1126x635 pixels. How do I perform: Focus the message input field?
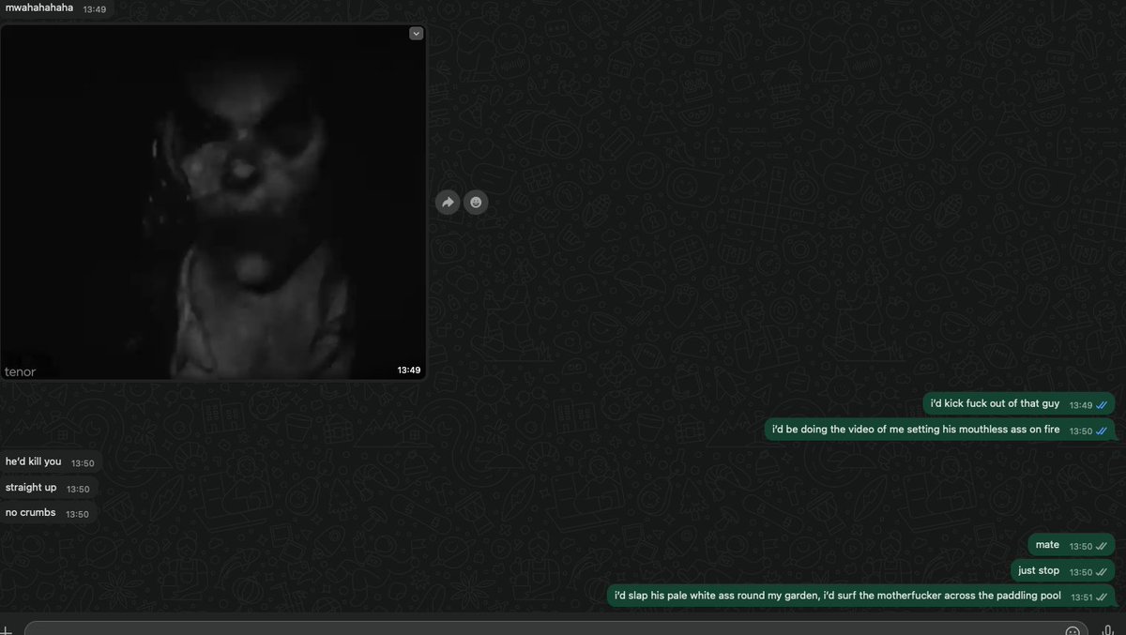tap(554, 628)
